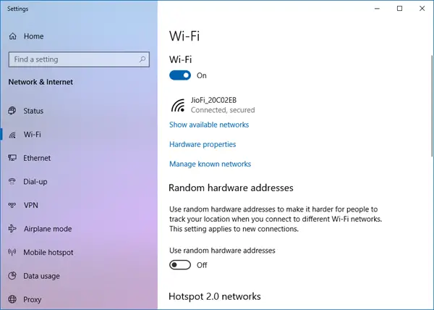Click the Airplane mode plane icon
Image resolution: width=434 pixels, height=310 pixels.
12,229
